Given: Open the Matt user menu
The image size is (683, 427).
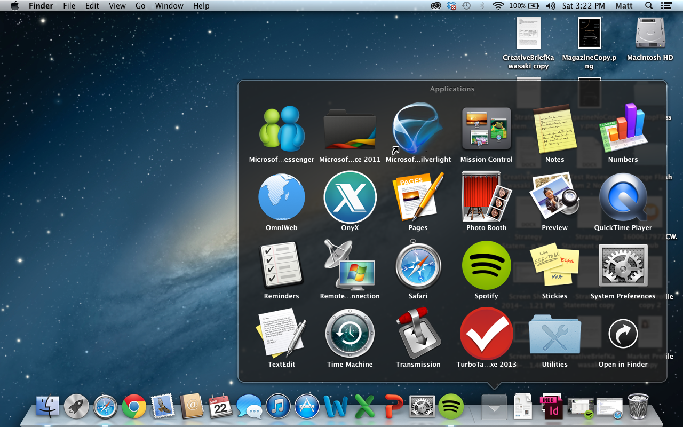Looking at the screenshot, I should pyautogui.click(x=624, y=6).
